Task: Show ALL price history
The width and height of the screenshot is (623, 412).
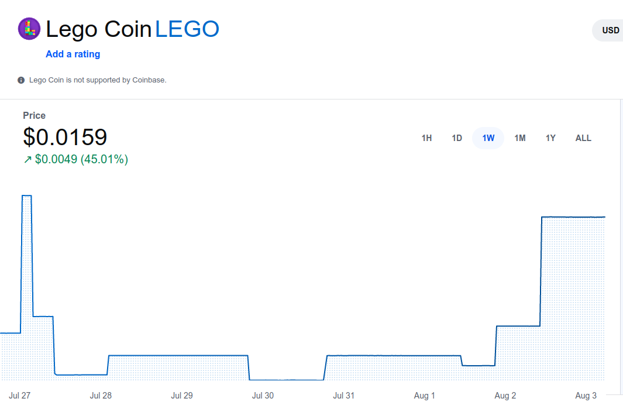Action: [x=583, y=138]
